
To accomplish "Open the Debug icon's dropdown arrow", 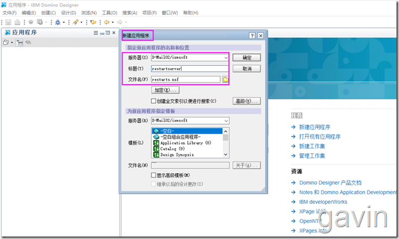I will point(64,22).
